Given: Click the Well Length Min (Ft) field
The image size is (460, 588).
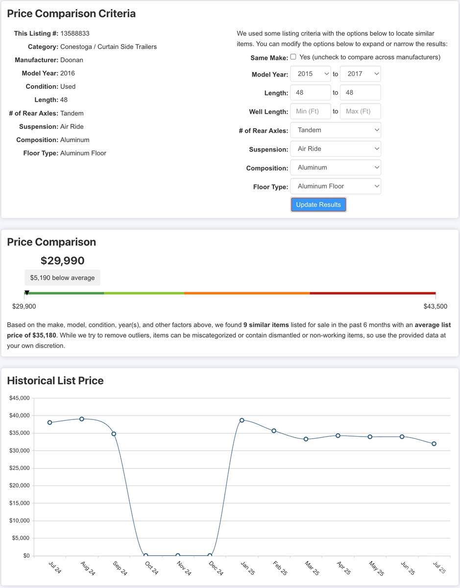Looking at the screenshot, I should tap(311, 111).
